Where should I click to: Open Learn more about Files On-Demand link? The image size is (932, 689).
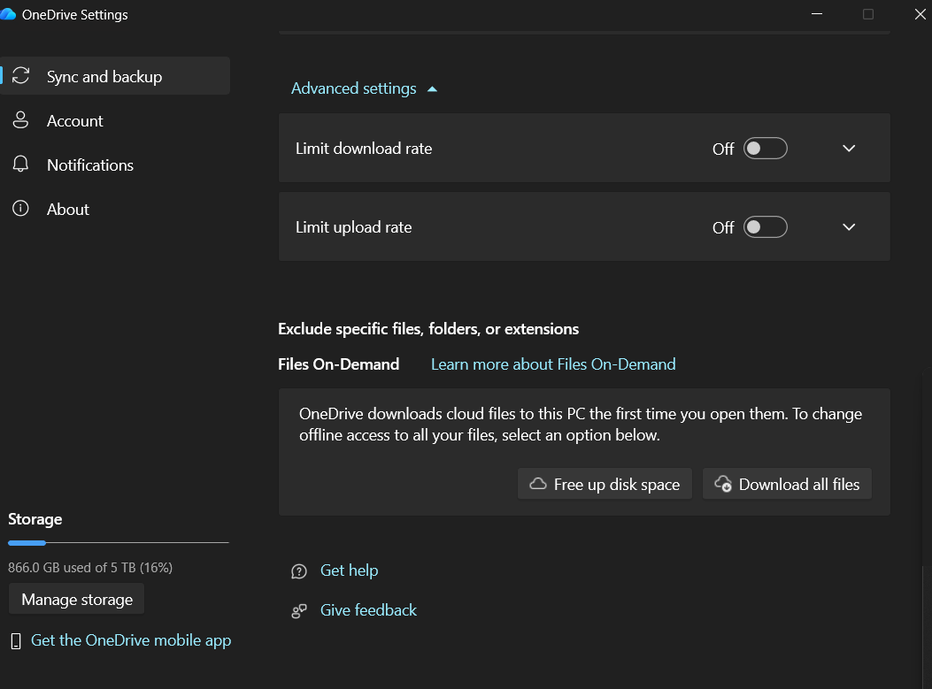click(x=553, y=364)
